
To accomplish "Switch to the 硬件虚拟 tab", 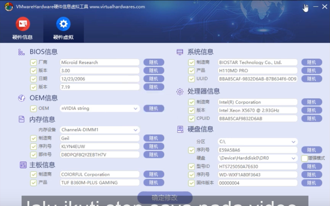I will point(63,28).
